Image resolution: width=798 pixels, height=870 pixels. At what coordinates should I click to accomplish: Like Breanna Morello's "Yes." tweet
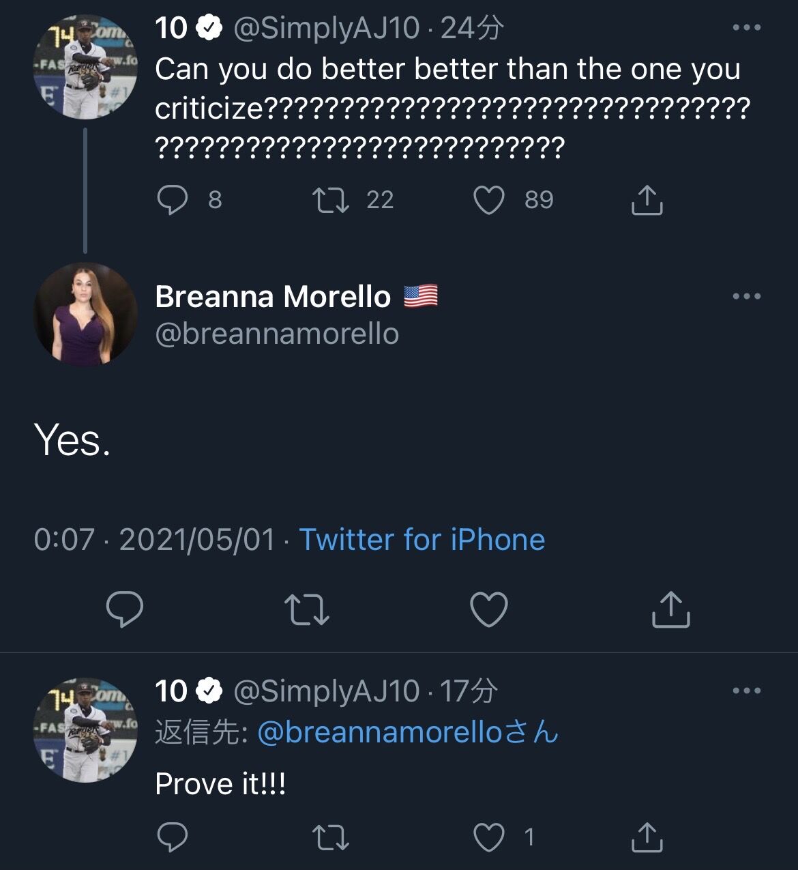(490, 609)
